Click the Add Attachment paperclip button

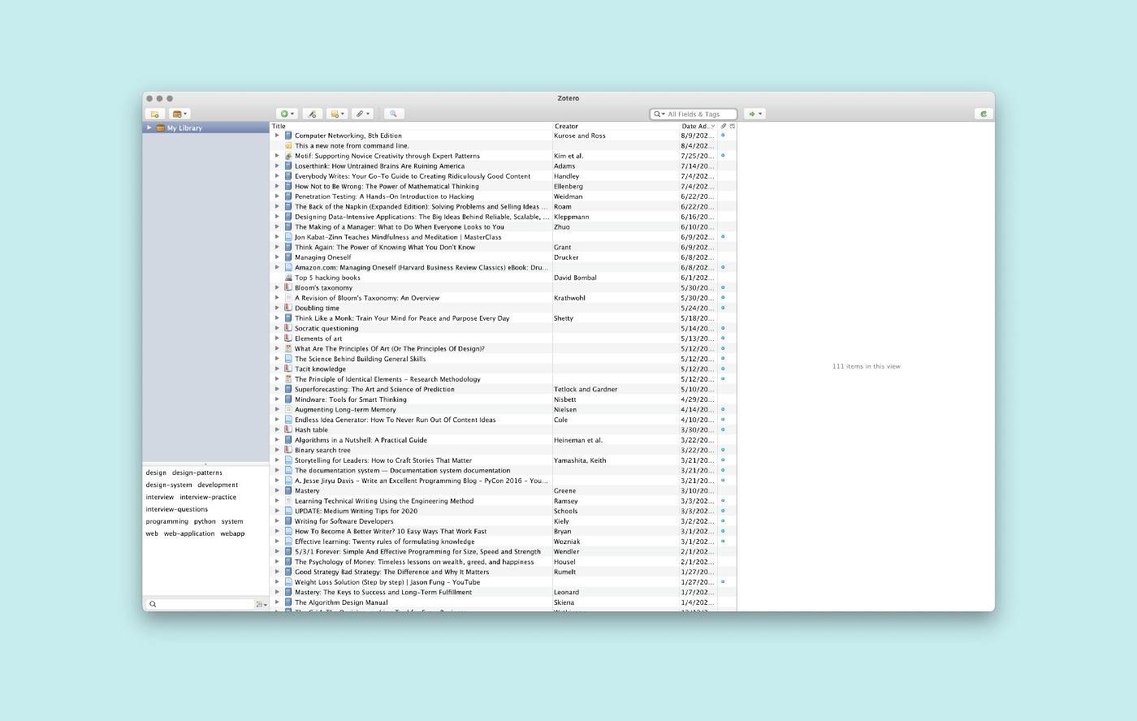point(362,114)
